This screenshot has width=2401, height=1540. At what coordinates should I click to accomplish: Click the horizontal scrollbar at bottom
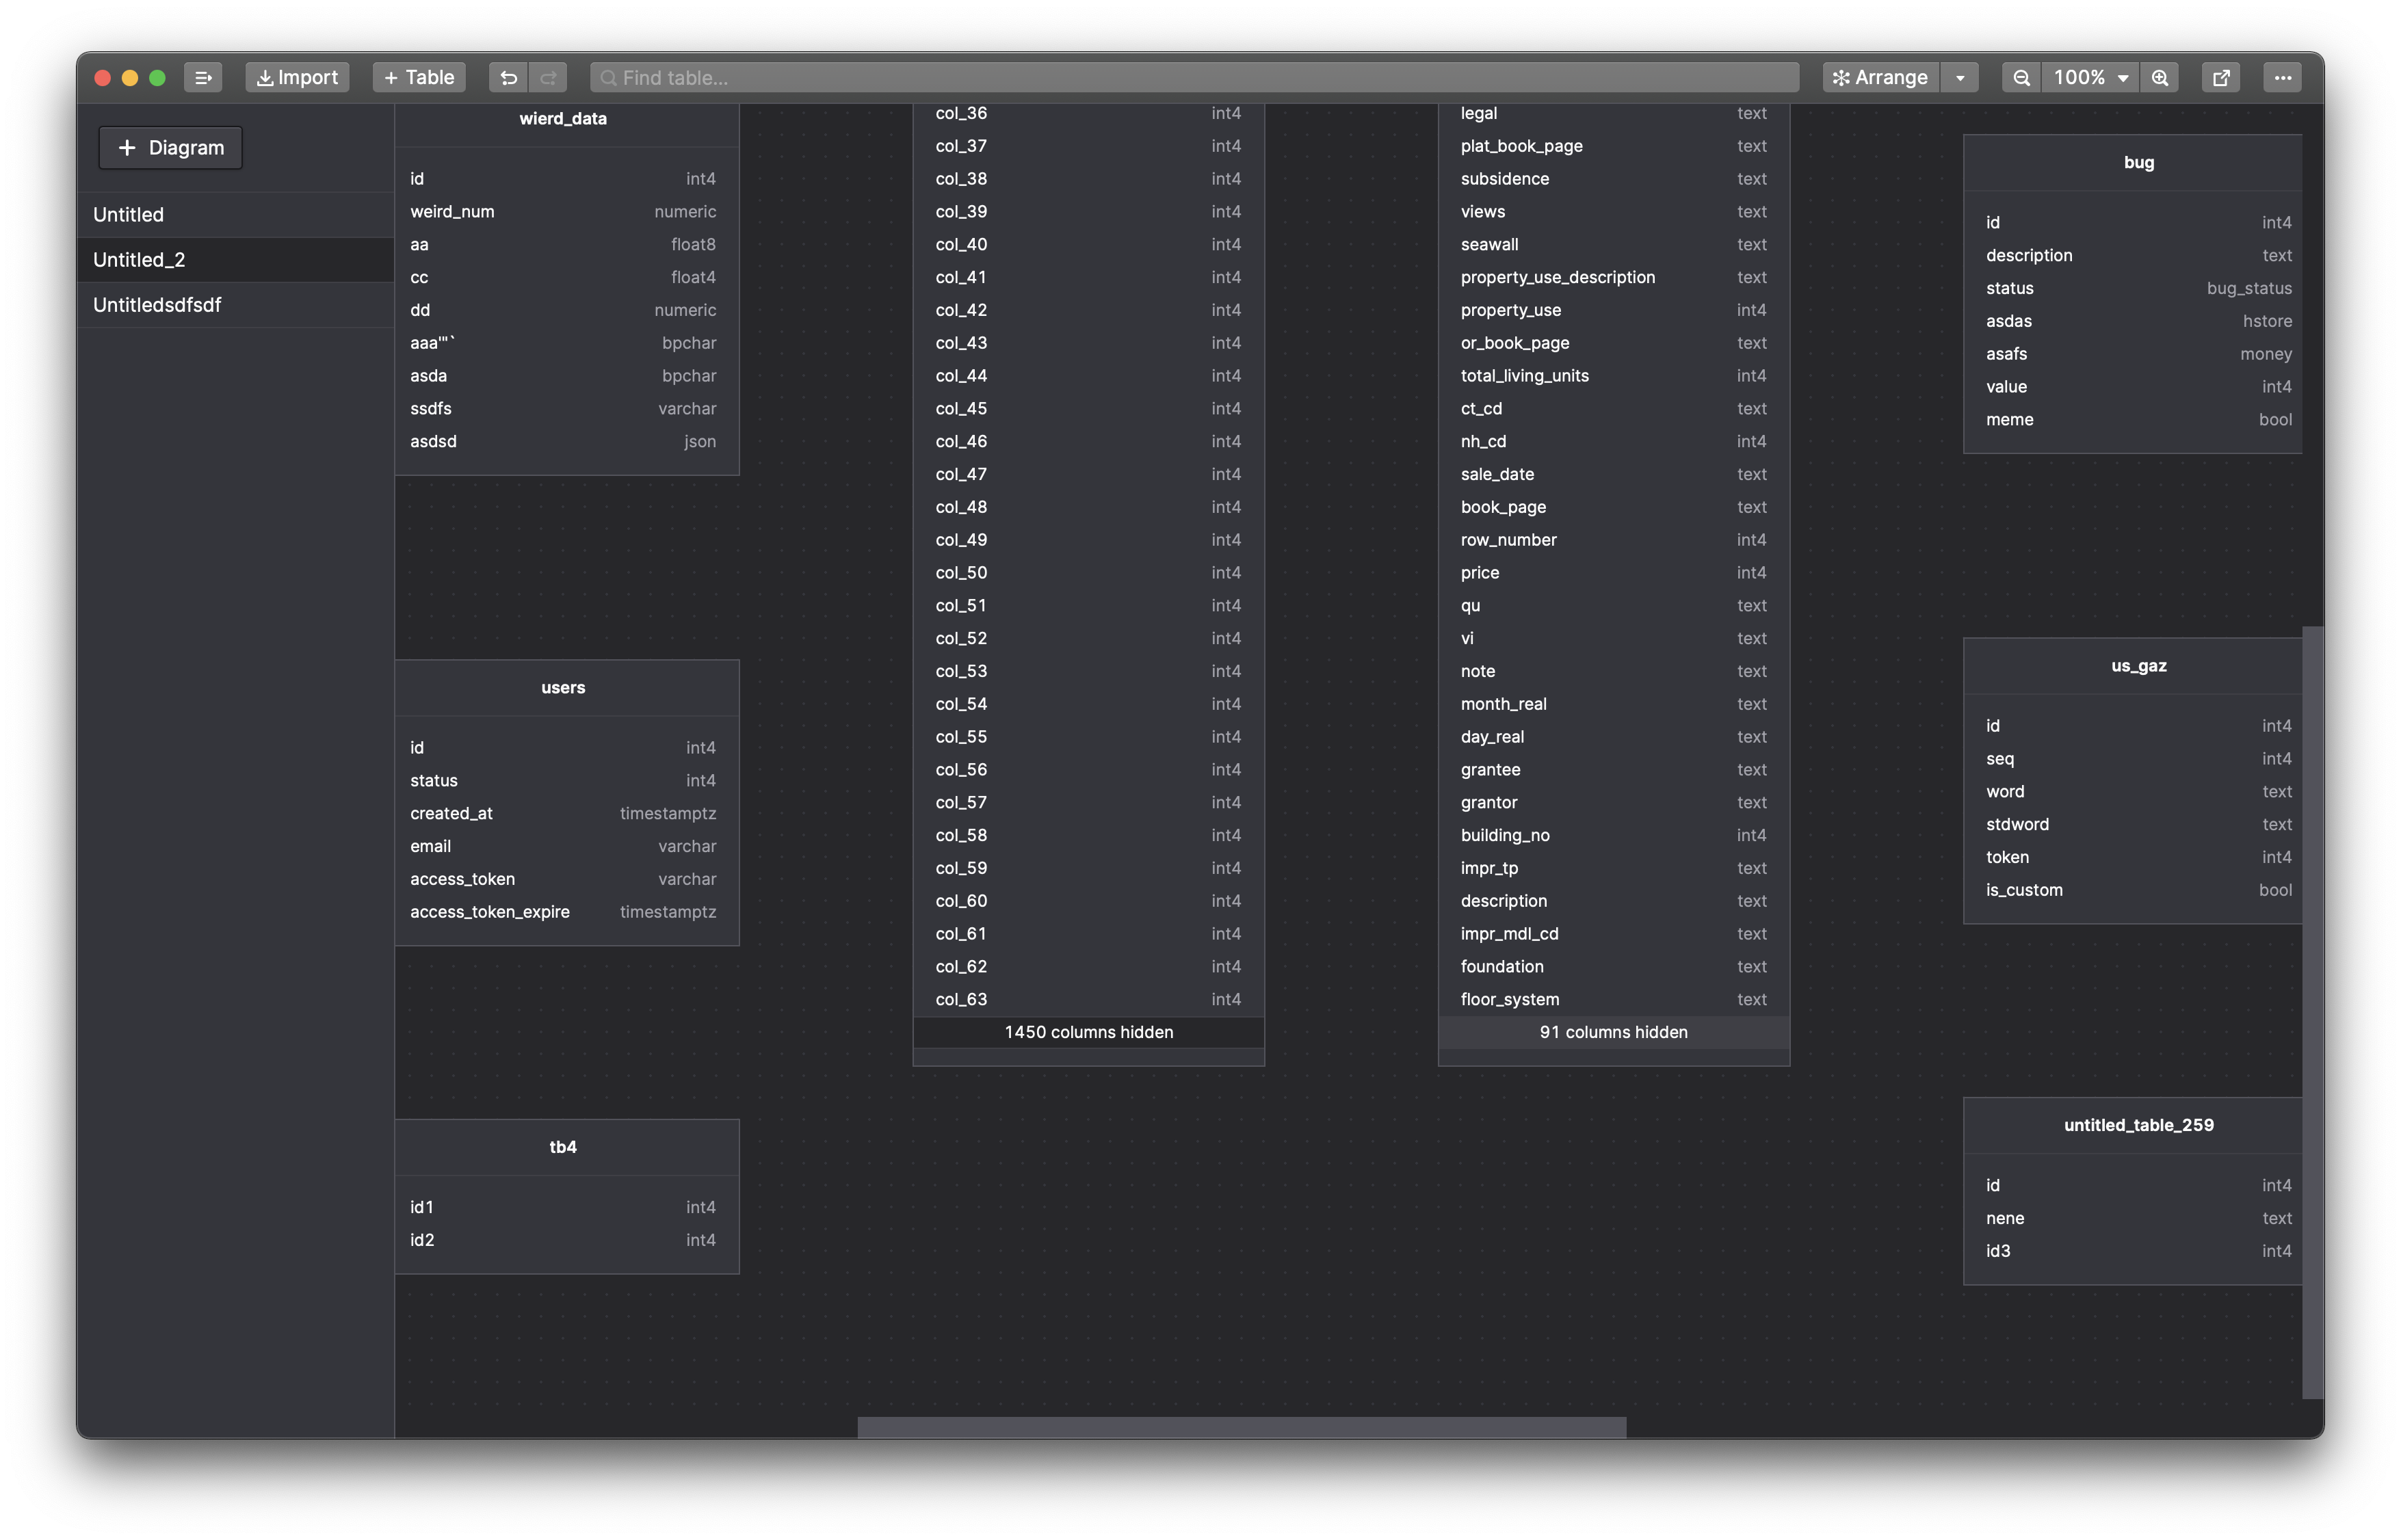(x=1241, y=1427)
